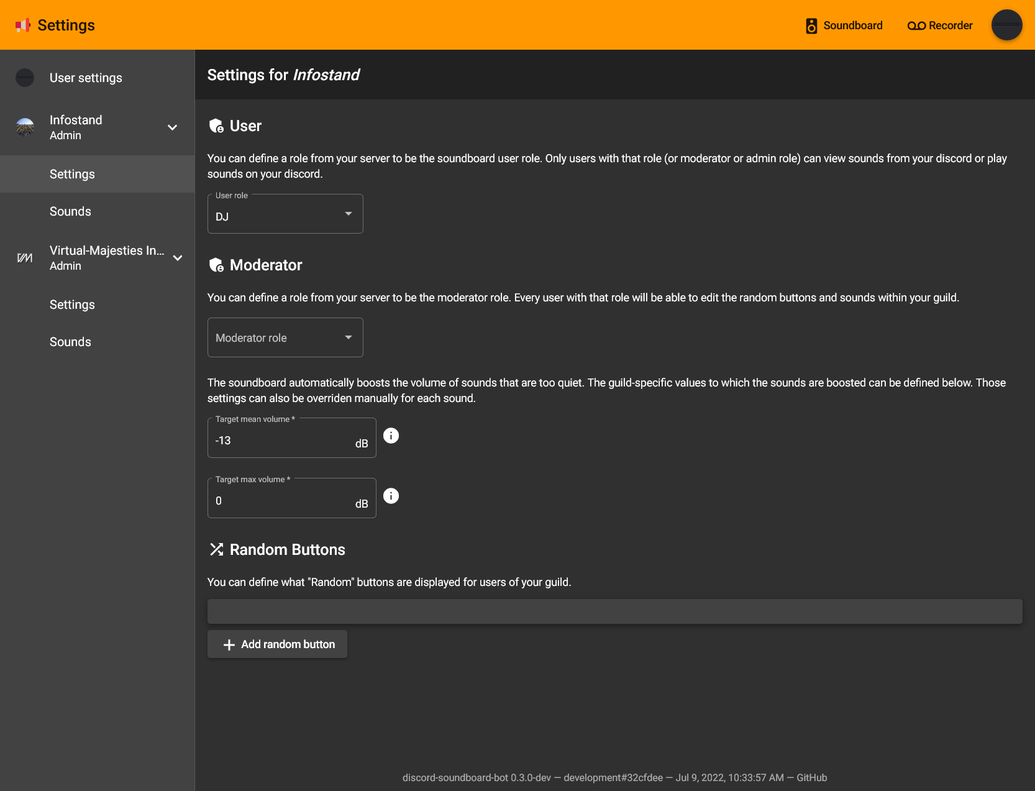The width and height of the screenshot is (1035, 791).
Task: Collapse the Virtual-Majesties server section
Action: point(178,258)
